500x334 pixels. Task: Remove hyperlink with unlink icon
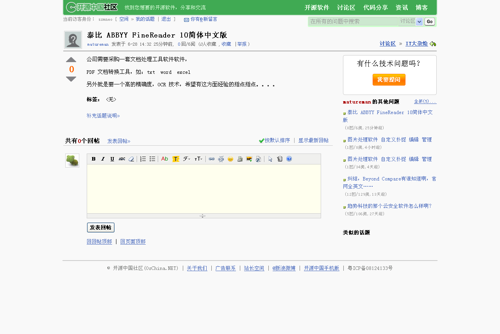point(221,159)
